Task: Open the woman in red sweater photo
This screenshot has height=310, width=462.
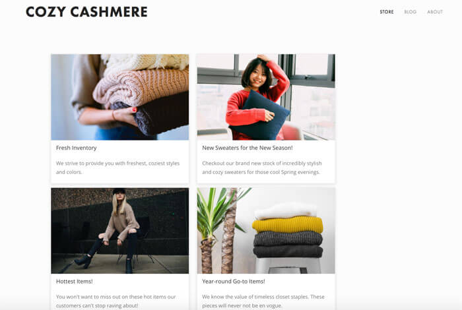Action: pyautogui.click(x=266, y=97)
